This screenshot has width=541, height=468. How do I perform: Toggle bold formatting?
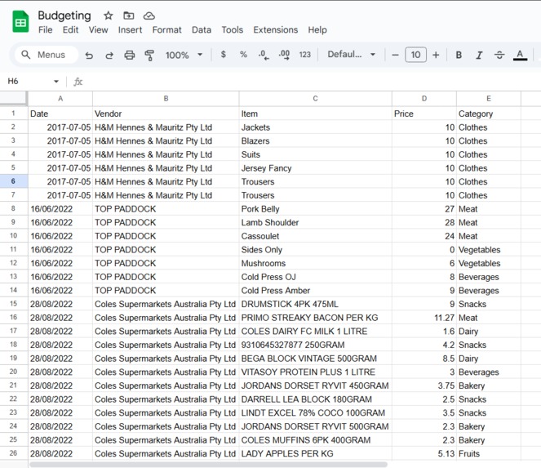point(459,55)
